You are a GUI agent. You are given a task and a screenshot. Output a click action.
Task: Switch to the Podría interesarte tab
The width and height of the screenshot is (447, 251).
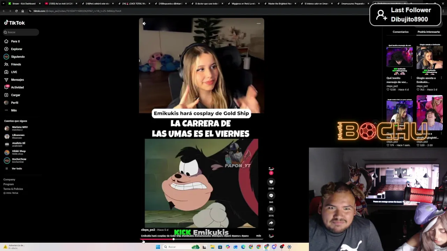428,32
